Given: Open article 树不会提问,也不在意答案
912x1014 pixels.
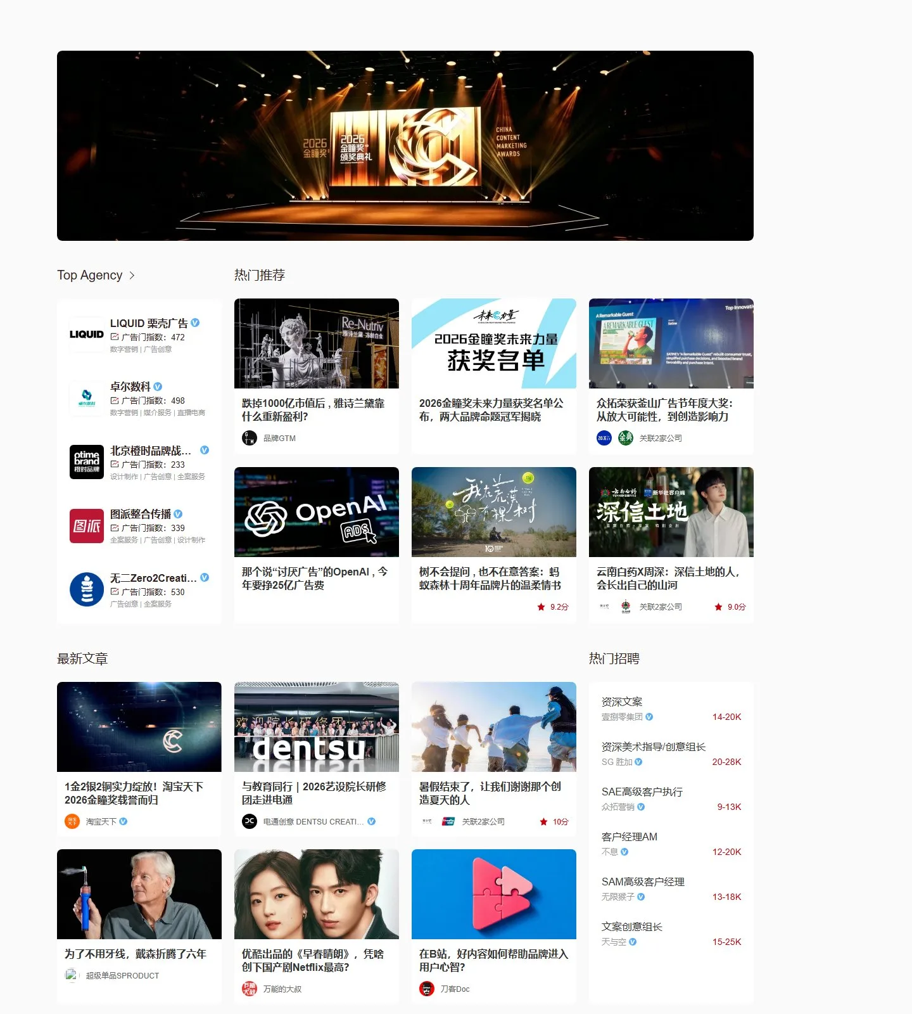Looking at the screenshot, I should click(x=490, y=579).
